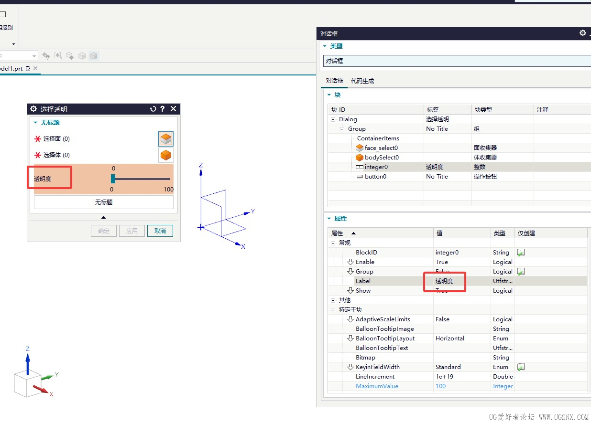Click the BlockID value integer0

[x=462, y=253]
